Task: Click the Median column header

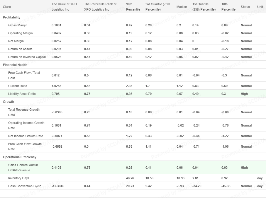Action: coord(182,7)
